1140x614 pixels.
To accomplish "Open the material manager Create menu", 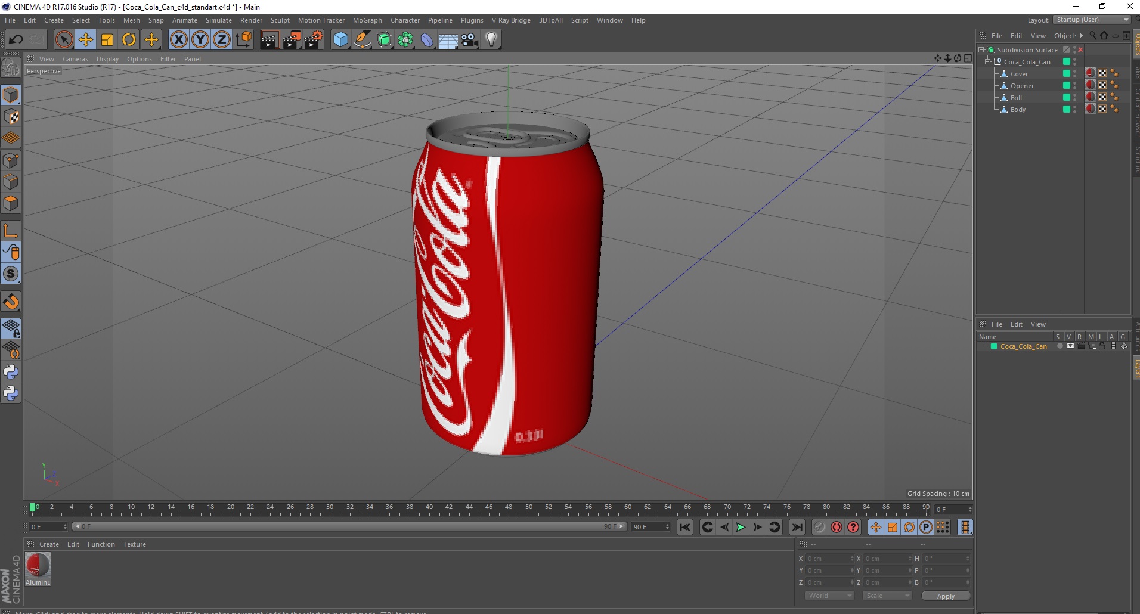I will pos(49,544).
